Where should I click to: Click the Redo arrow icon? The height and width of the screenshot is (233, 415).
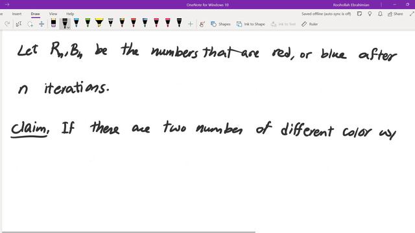7,24
